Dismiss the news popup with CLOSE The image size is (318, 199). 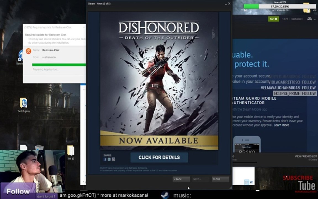tap(220, 179)
